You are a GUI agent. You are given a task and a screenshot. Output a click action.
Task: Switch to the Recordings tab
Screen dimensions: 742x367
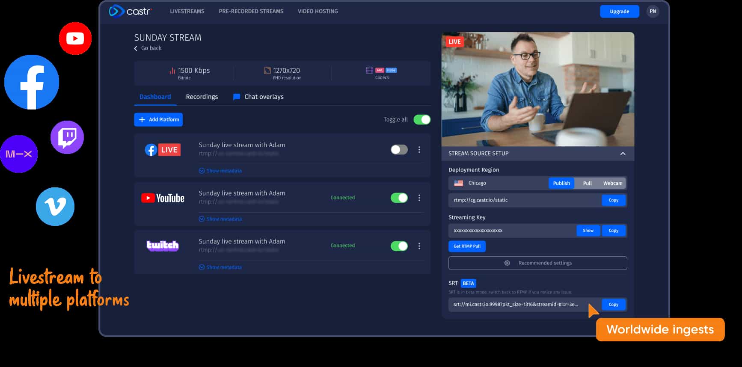(202, 97)
